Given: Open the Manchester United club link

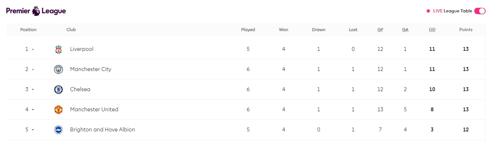Looking at the screenshot, I should click(x=94, y=110).
